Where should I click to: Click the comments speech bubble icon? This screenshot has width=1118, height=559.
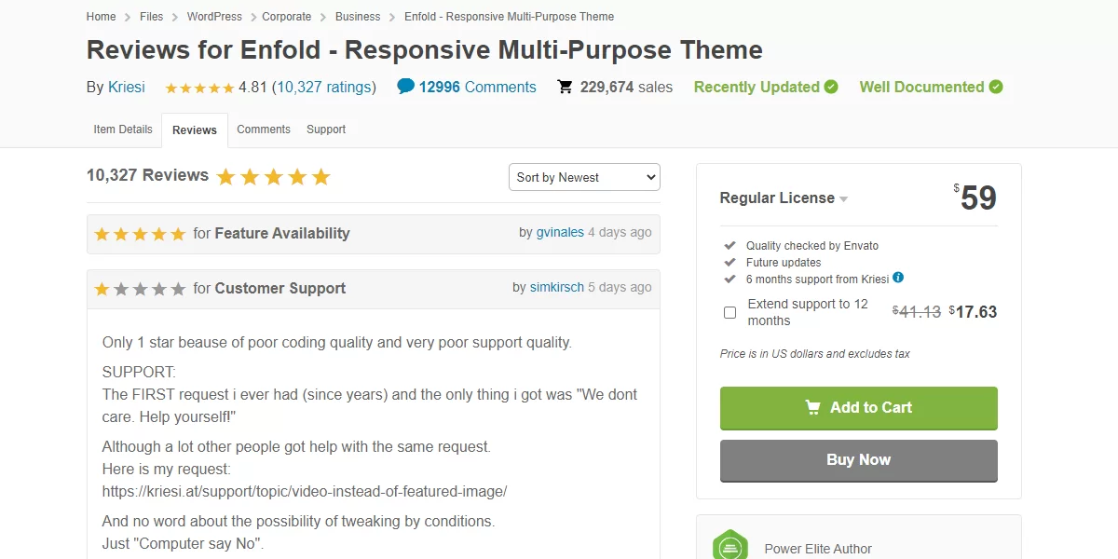click(x=405, y=87)
